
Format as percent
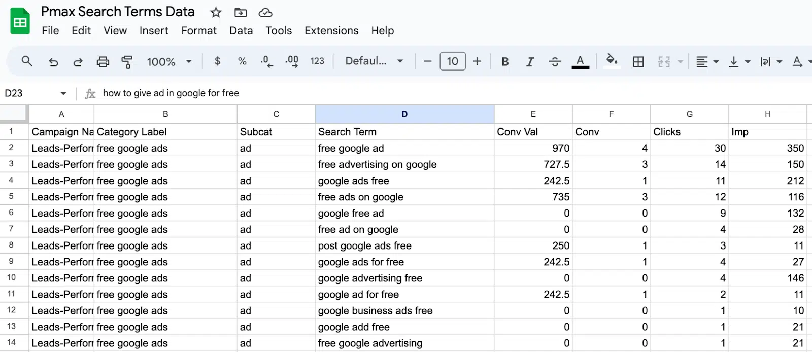coord(242,61)
